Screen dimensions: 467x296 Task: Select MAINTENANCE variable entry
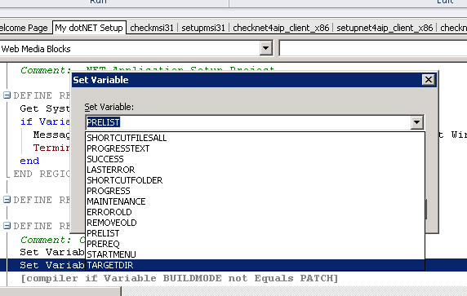click(x=255, y=201)
